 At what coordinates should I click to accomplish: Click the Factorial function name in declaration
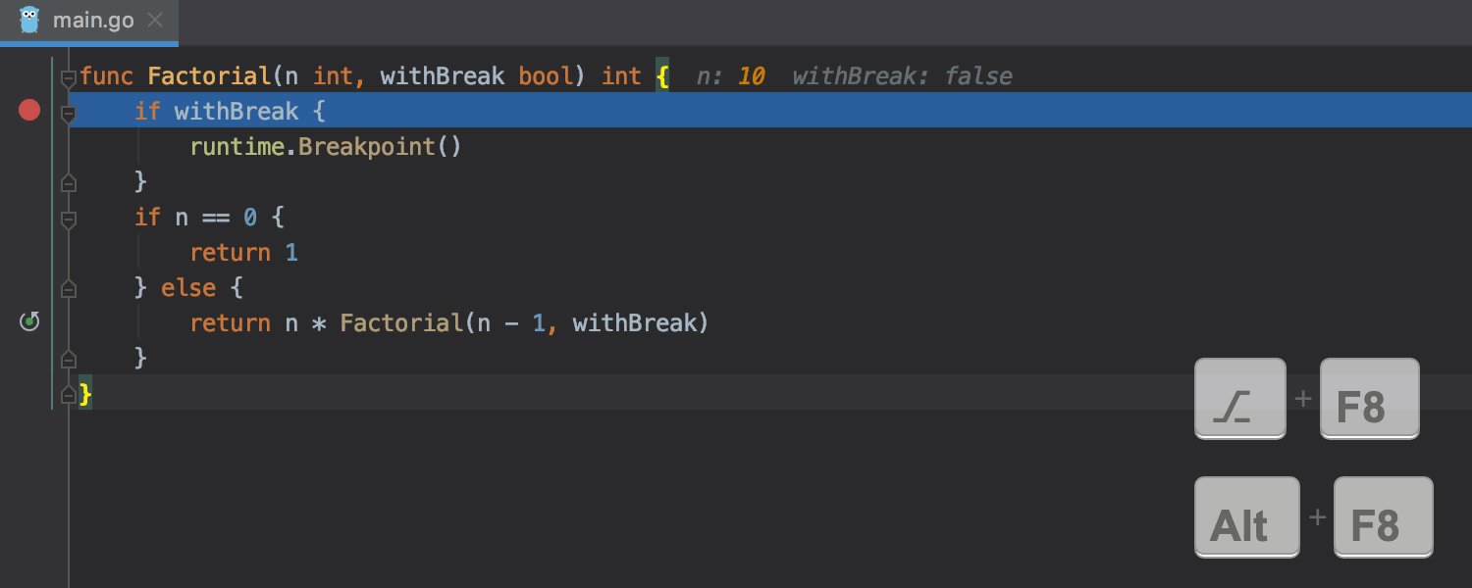coord(208,76)
